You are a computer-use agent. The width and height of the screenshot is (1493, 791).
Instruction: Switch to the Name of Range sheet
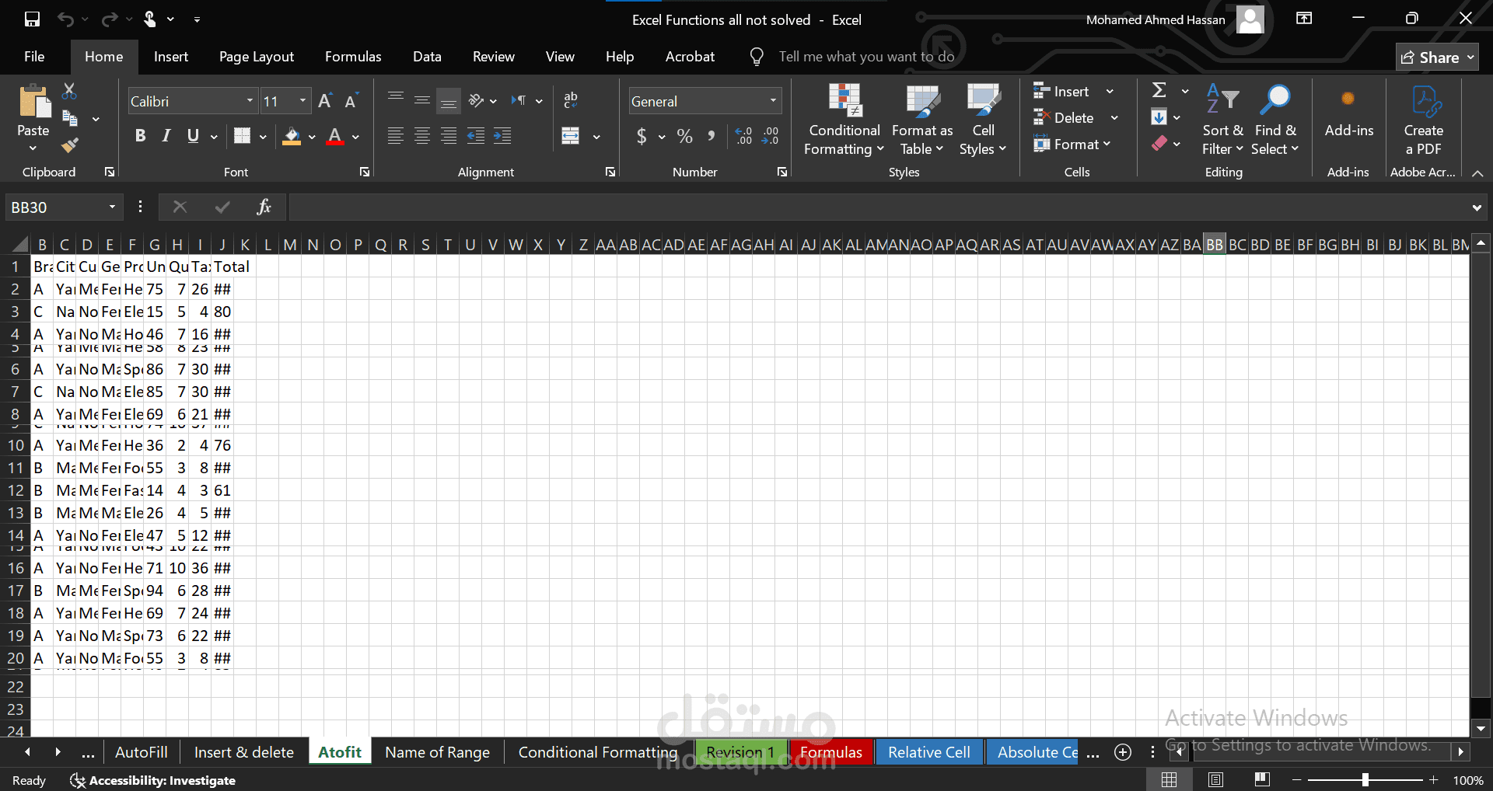pos(437,752)
